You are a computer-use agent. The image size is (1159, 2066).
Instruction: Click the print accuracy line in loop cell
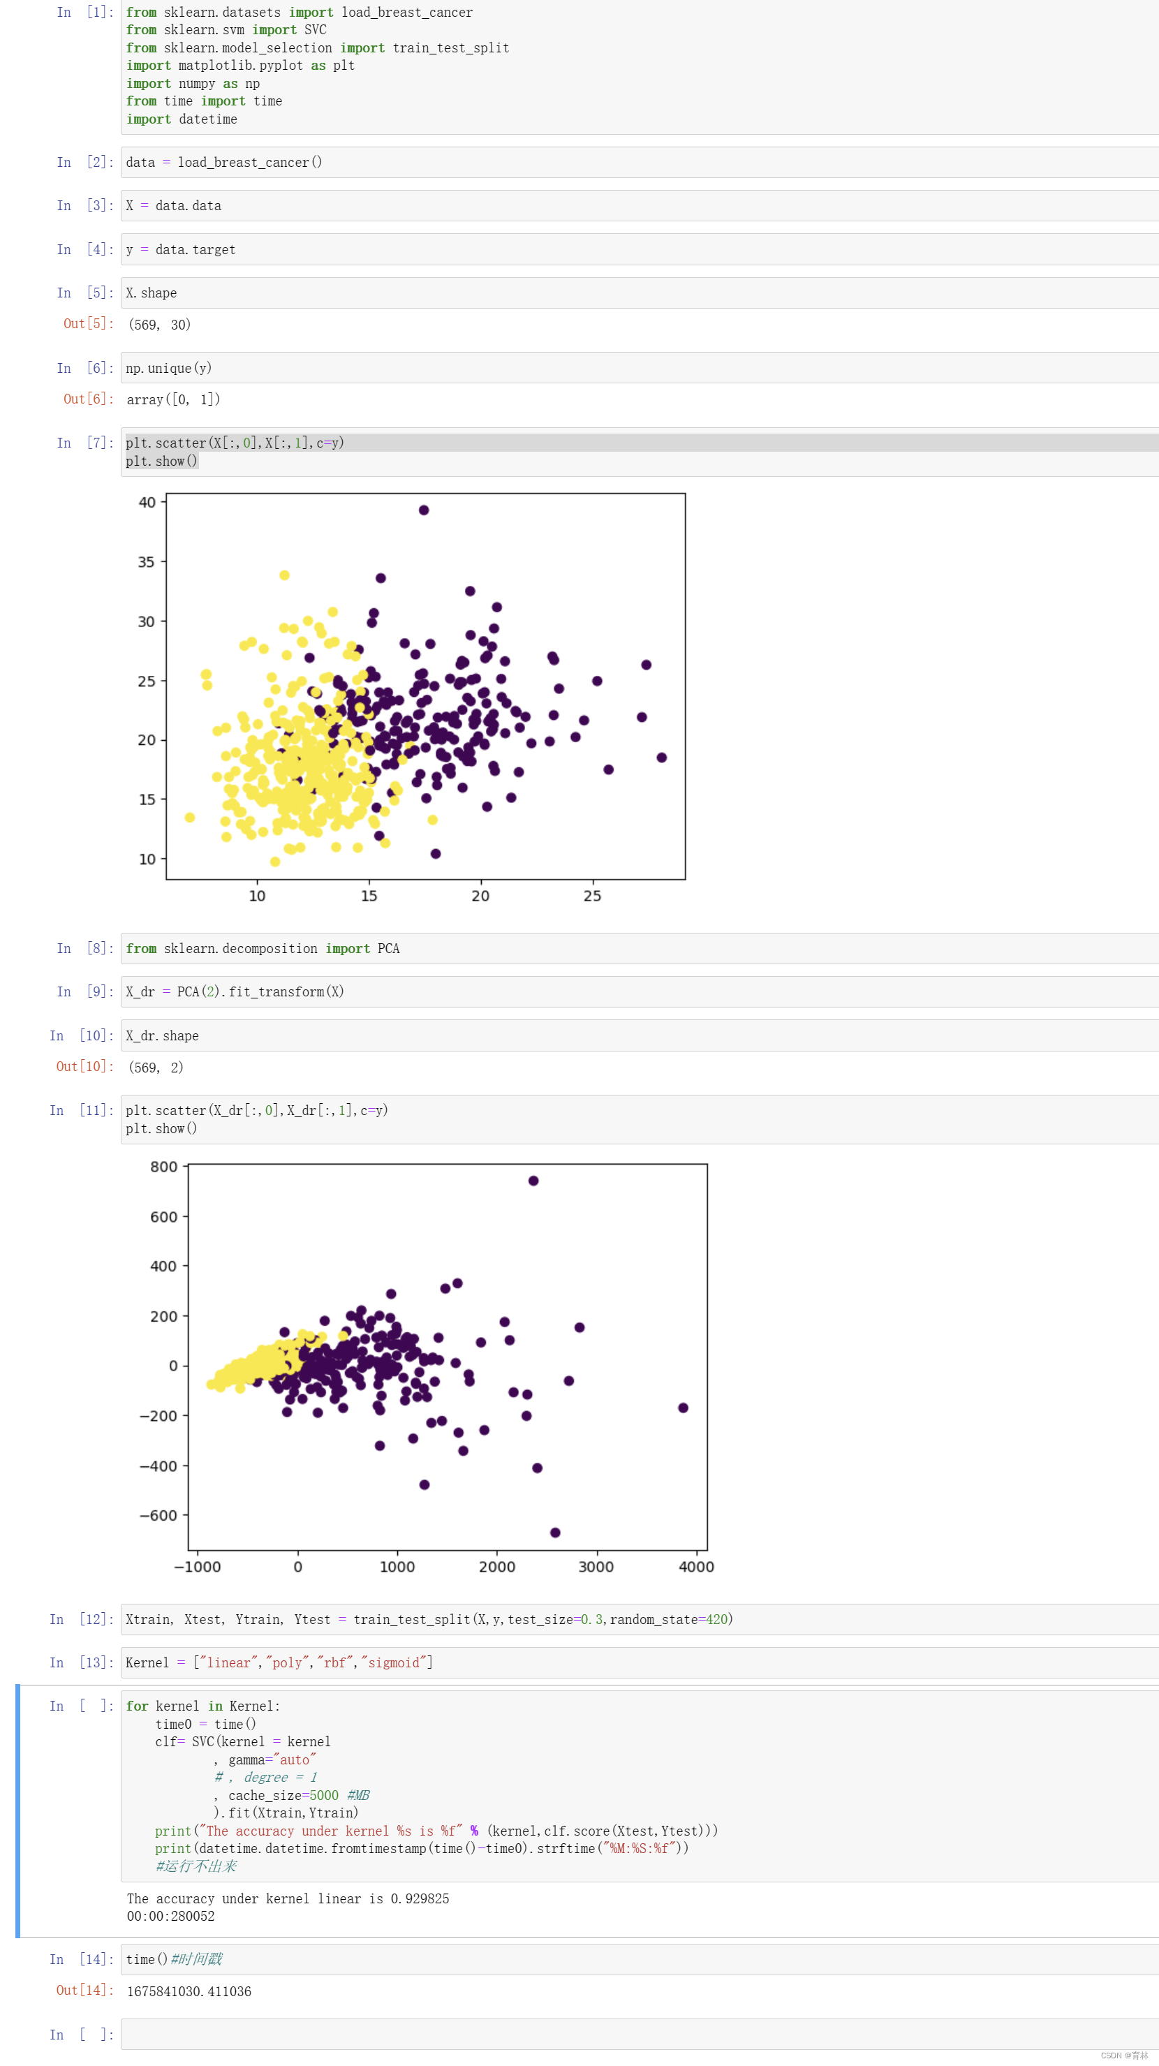click(436, 1831)
